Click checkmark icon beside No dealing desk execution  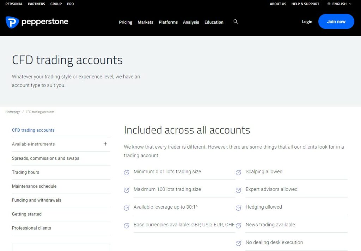(x=238, y=243)
